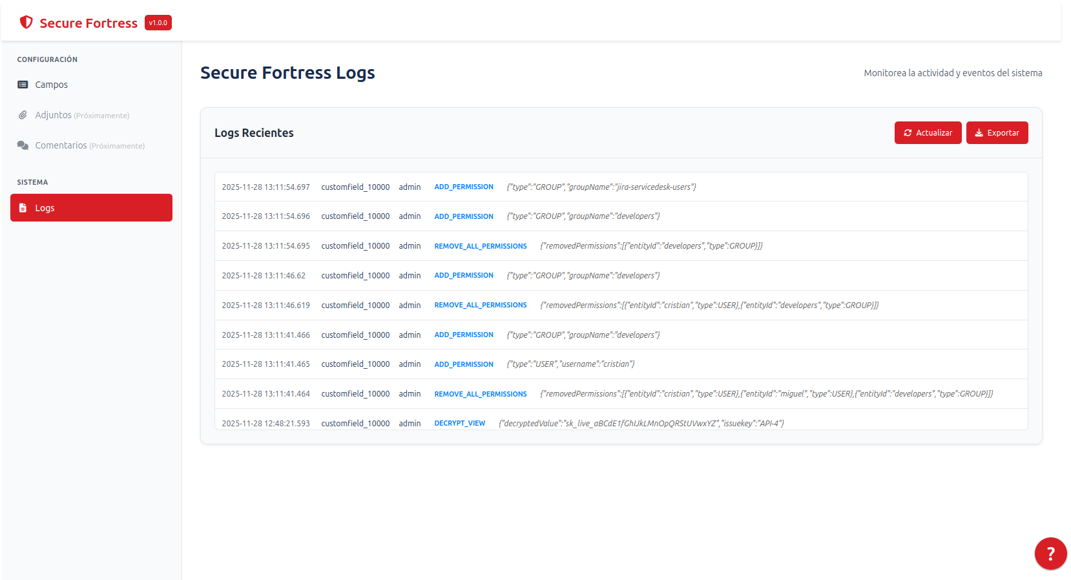
Task: Click the first REMOVE_ALL_PERMISSIONS label at 13:11:54.695
Action: pyautogui.click(x=480, y=246)
